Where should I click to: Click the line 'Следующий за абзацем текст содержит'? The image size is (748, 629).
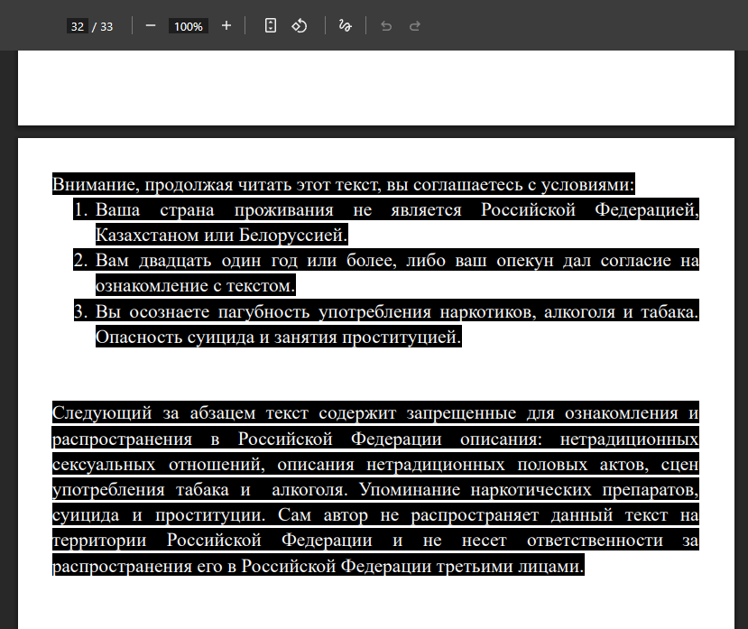(375, 412)
